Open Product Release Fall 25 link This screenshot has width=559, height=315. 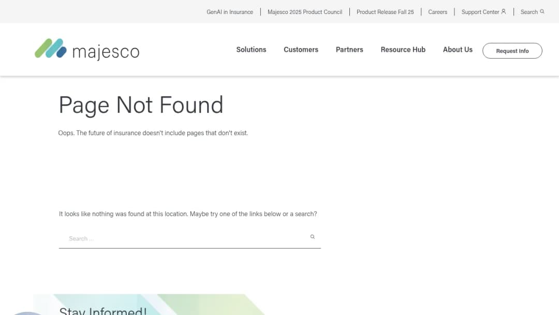(x=385, y=12)
